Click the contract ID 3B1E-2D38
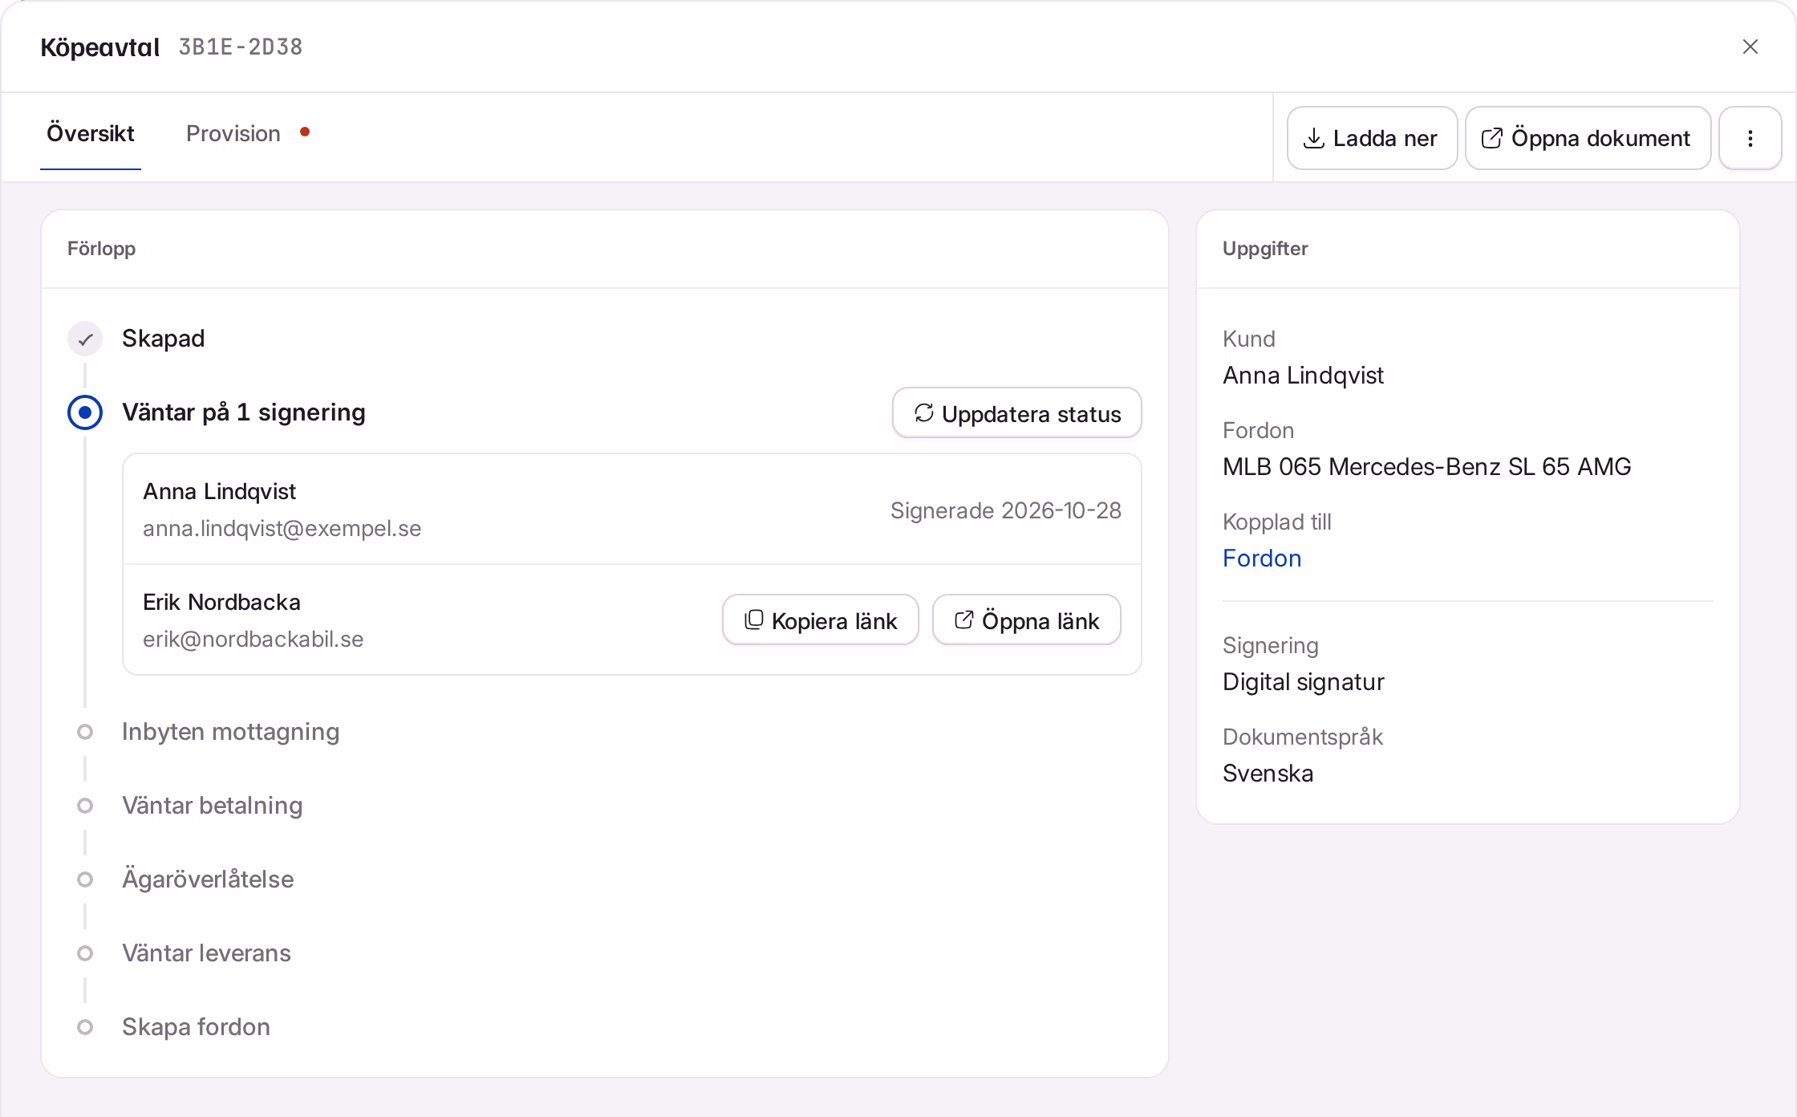The height and width of the screenshot is (1117, 1797). click(241, 47)
